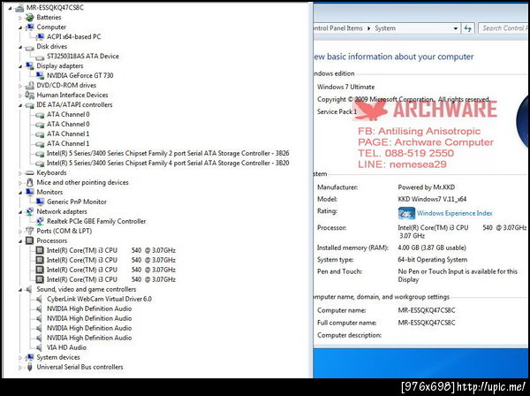Click the 4.00 GB (3.87 GB usable) value
The image size is (530, 396).
click(432, 247)
